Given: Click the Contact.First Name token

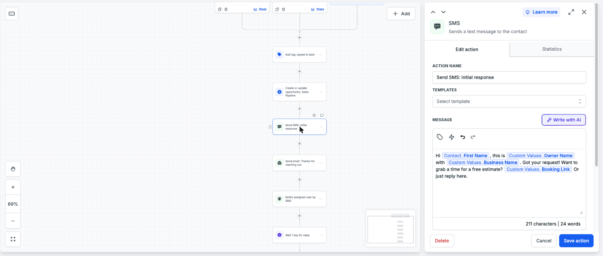Looking at the screenshot, I should pos(466,156).
